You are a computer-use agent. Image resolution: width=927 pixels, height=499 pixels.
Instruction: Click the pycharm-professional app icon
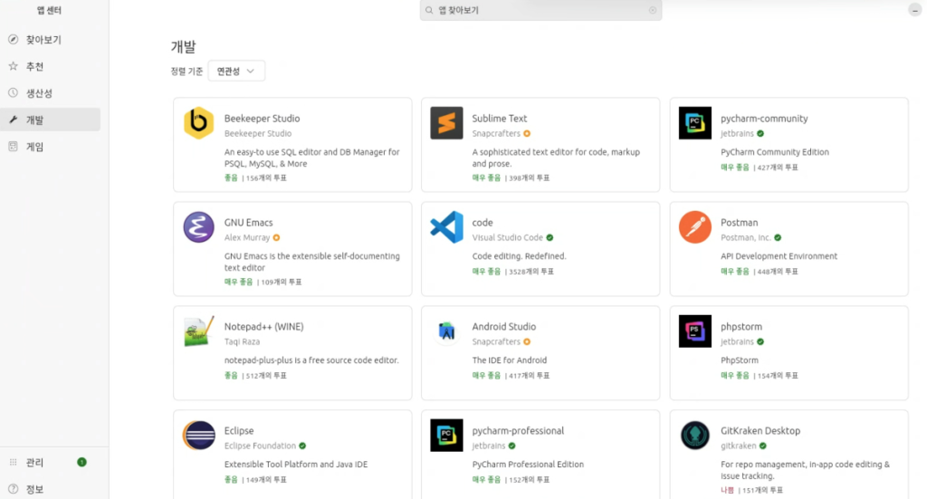click(x=446, y=435)
